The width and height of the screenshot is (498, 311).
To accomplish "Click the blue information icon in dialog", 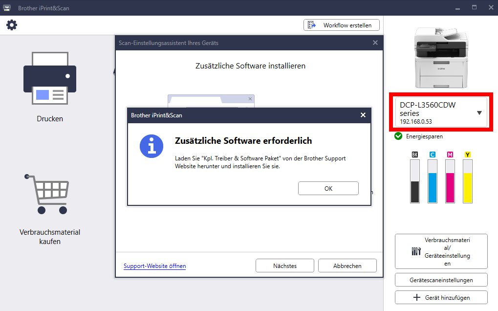I will tap(152, 146).
